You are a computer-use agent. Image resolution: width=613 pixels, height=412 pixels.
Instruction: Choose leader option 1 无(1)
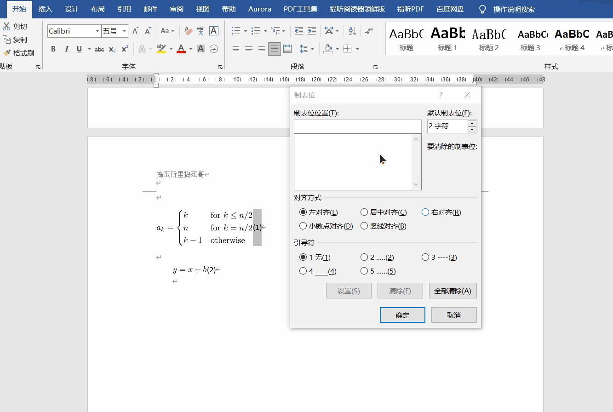coord(315,257)
